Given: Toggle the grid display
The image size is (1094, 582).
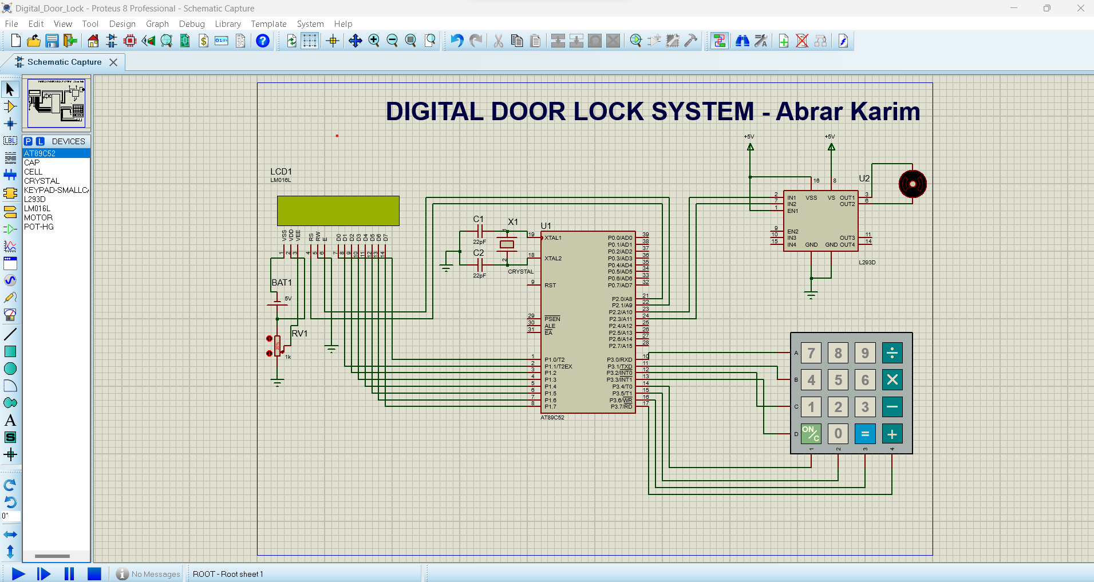Looking at the screenshot, I should click(x=309, y=41).
